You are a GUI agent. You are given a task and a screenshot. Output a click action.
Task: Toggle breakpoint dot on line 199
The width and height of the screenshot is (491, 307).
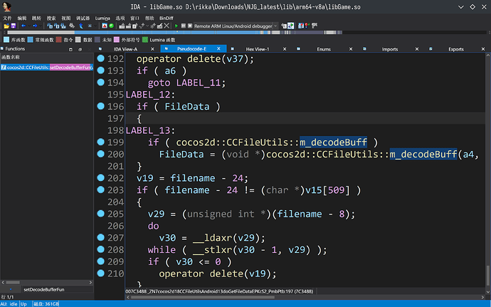100,142
